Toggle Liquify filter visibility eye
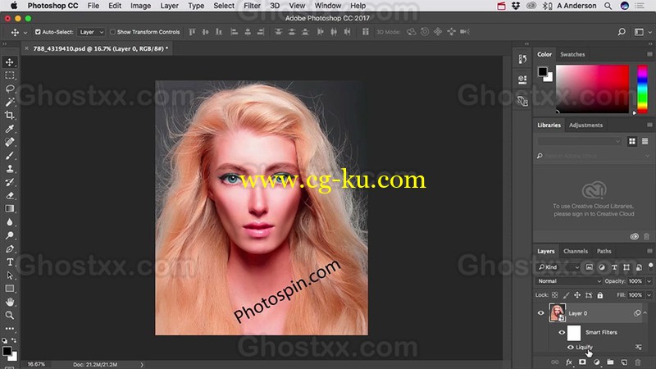The height and width of the screenshot is (369, 656). [x=570, y=347]
